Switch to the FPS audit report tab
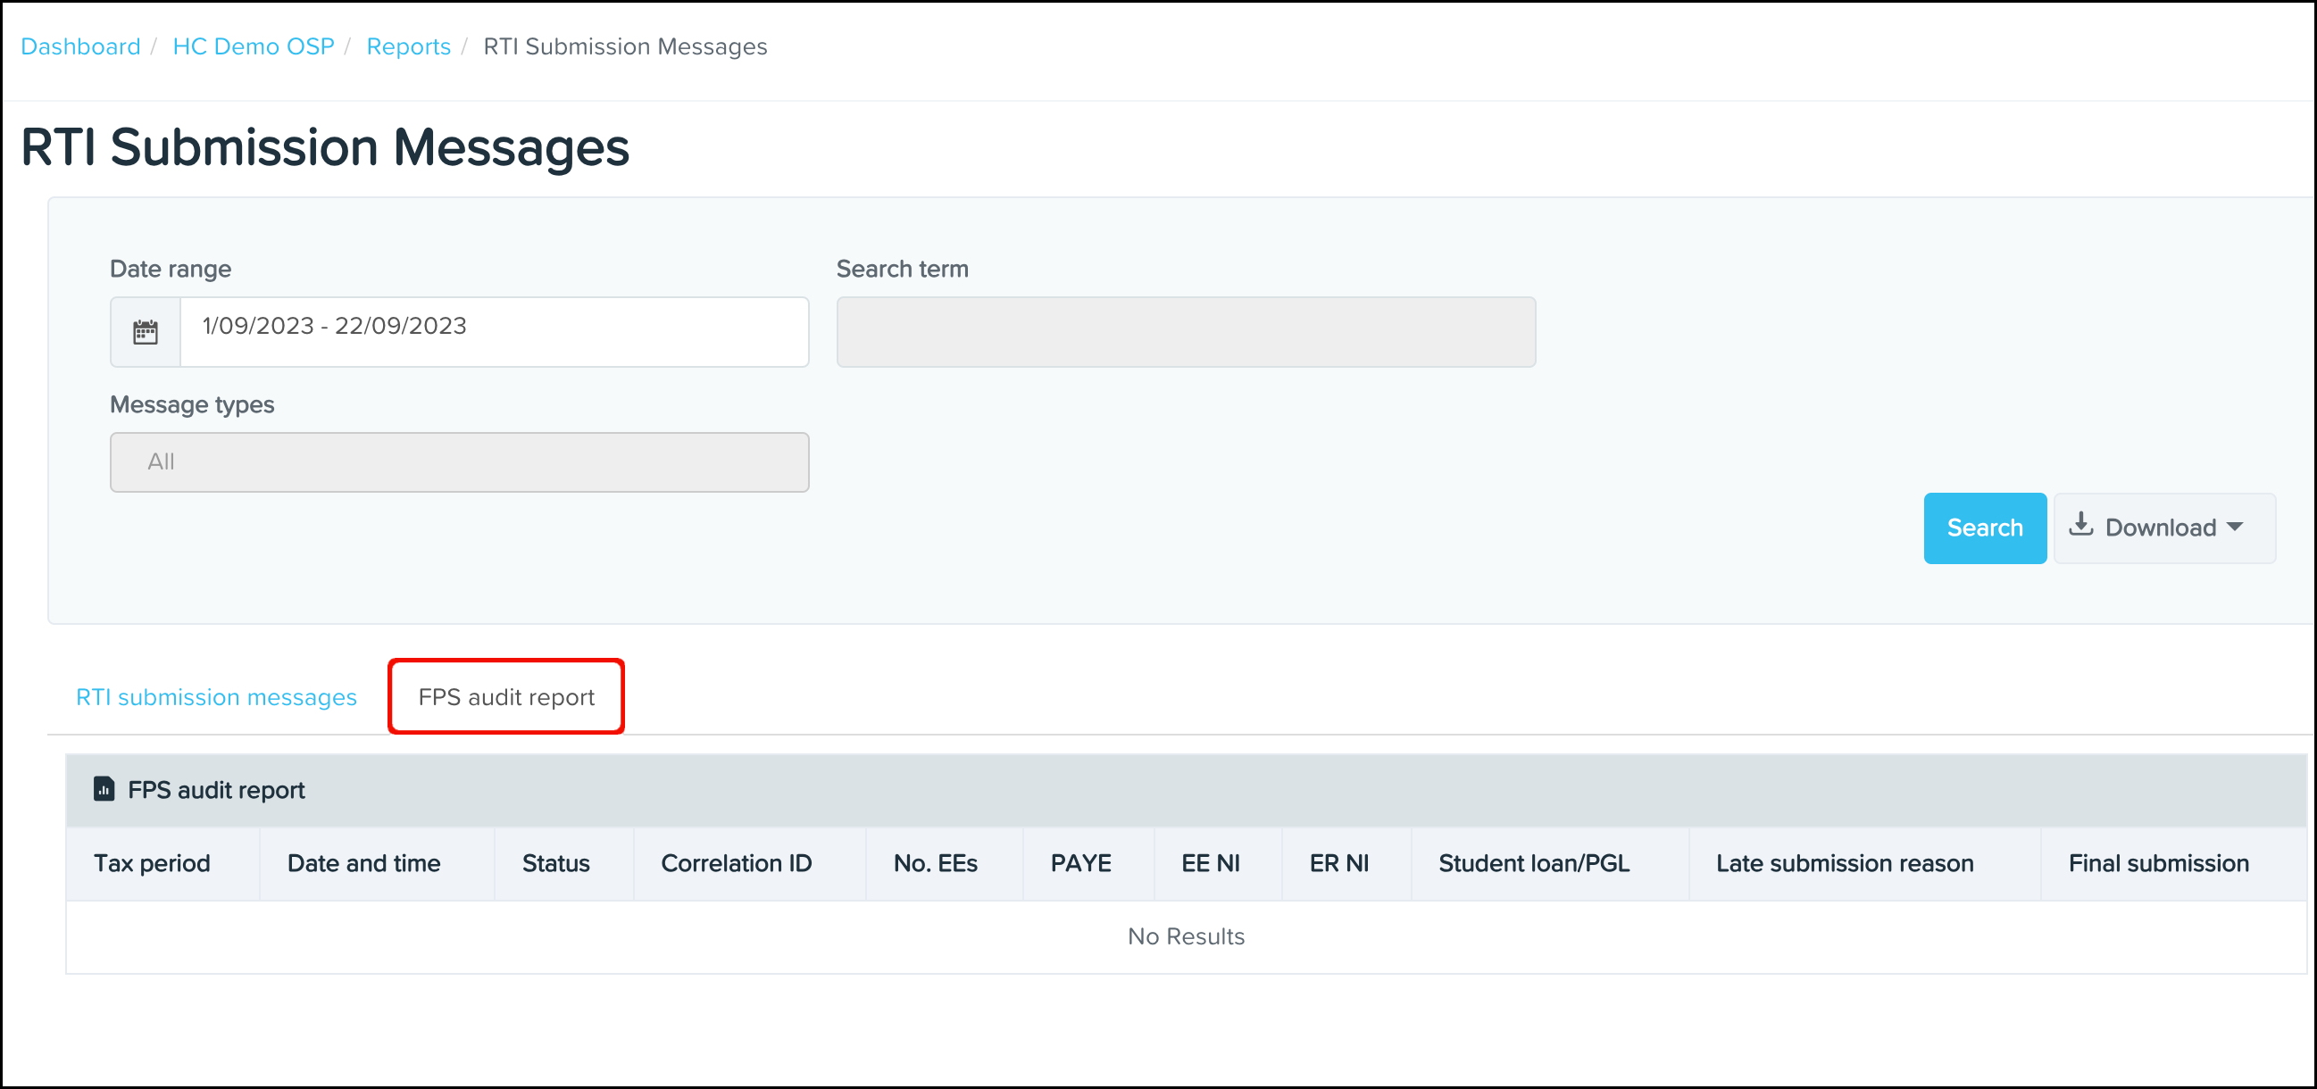The width and height of the screenshot is (2317, 1089). point(505,696)
